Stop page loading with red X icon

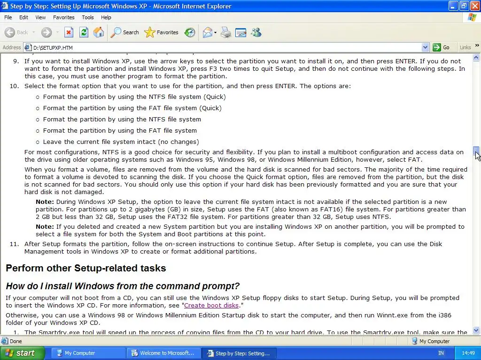69,32
